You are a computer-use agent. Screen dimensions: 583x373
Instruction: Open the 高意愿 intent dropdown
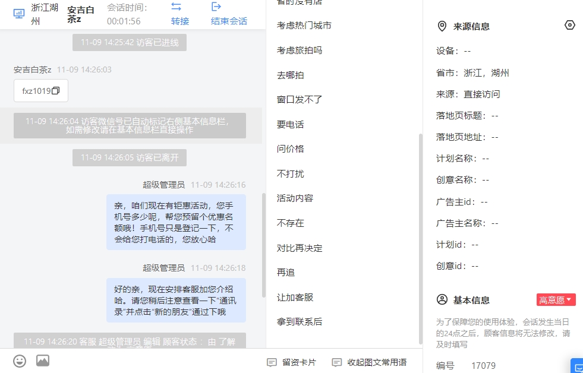pos(556,300)
